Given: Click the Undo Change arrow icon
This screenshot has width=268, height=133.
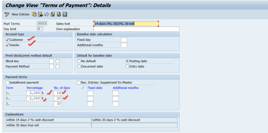Looking at the screenshot, I should coord(47,14).
